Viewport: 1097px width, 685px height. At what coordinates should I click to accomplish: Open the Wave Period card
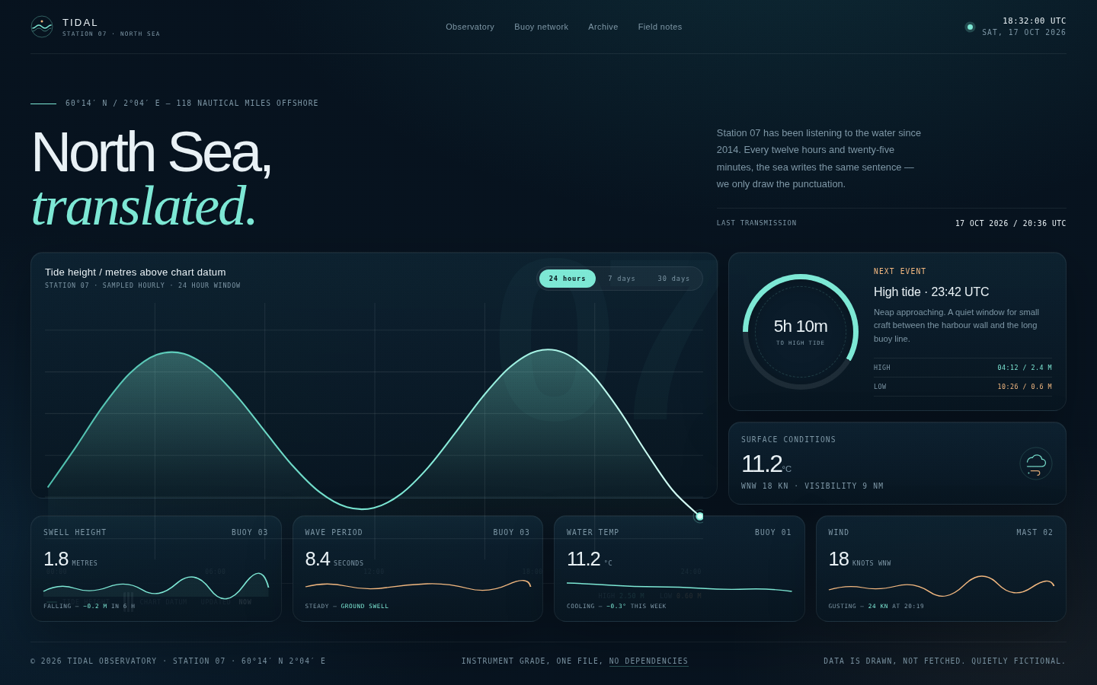pyautogui.click(x=417, y=569)
